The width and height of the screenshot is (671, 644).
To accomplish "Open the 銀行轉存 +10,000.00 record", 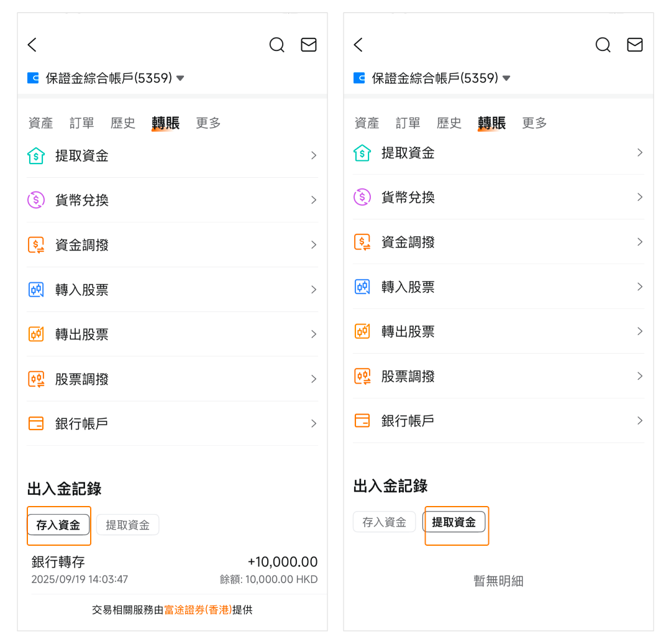I will coord(174,570).
